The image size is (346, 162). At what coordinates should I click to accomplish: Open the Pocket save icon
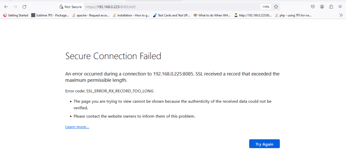(x=313, y=7)
